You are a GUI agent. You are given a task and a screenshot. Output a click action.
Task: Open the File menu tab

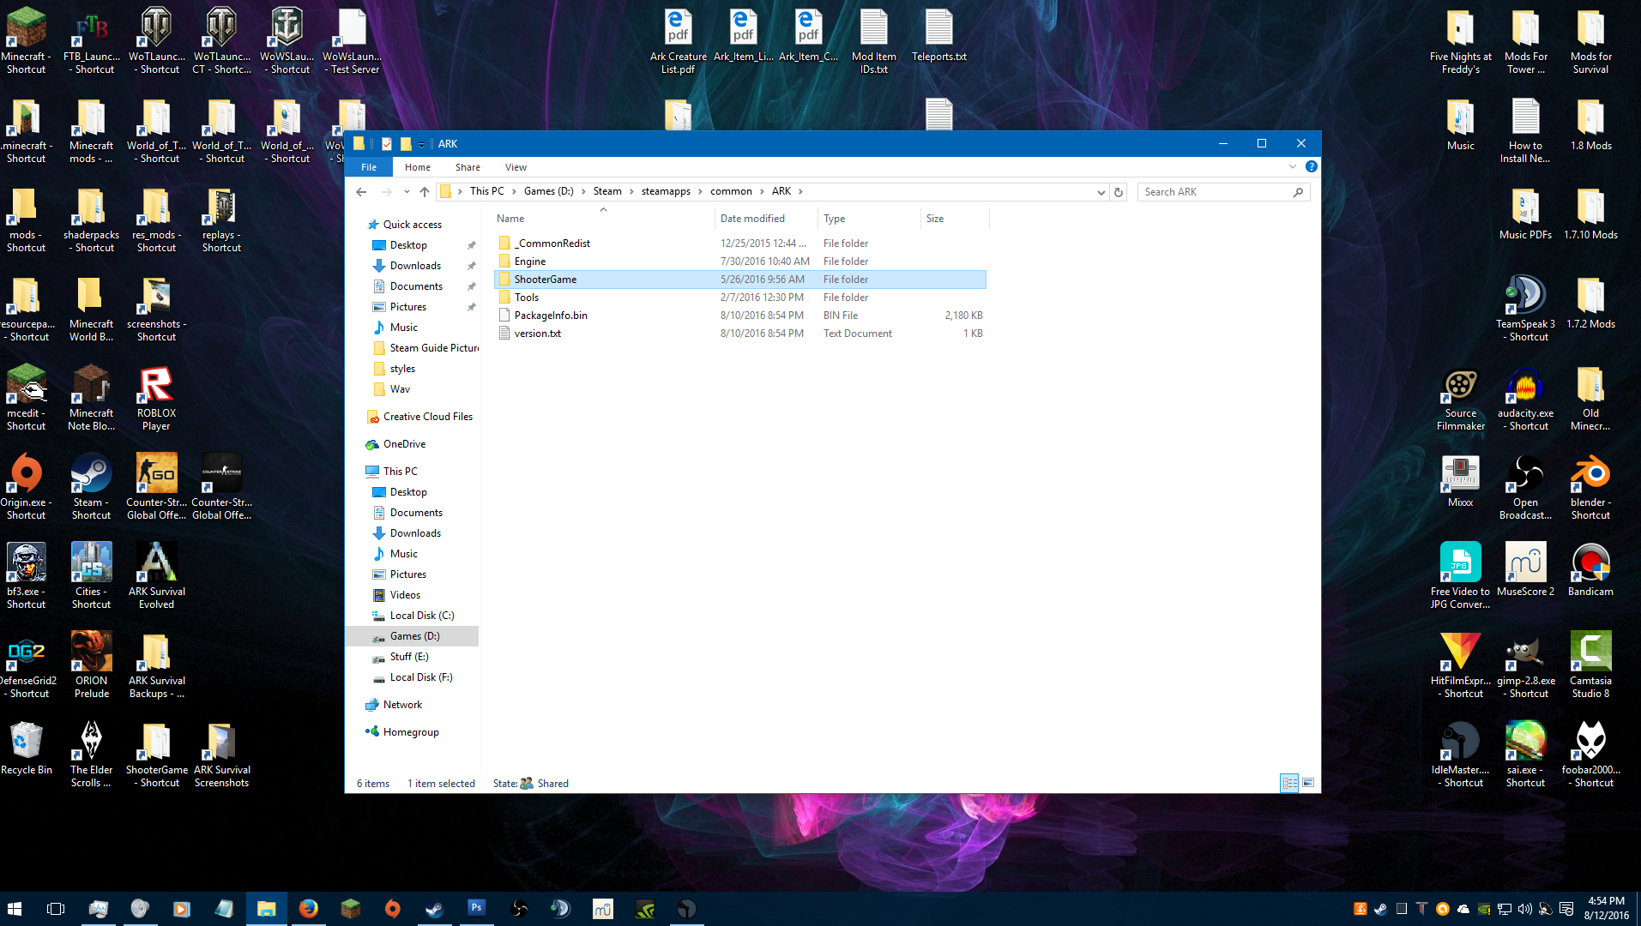click(x=369, y=167)
